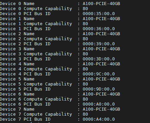Click 'Device 7 Compute Capability' label
The image size is (150, 123).
[x=36, y=114]
